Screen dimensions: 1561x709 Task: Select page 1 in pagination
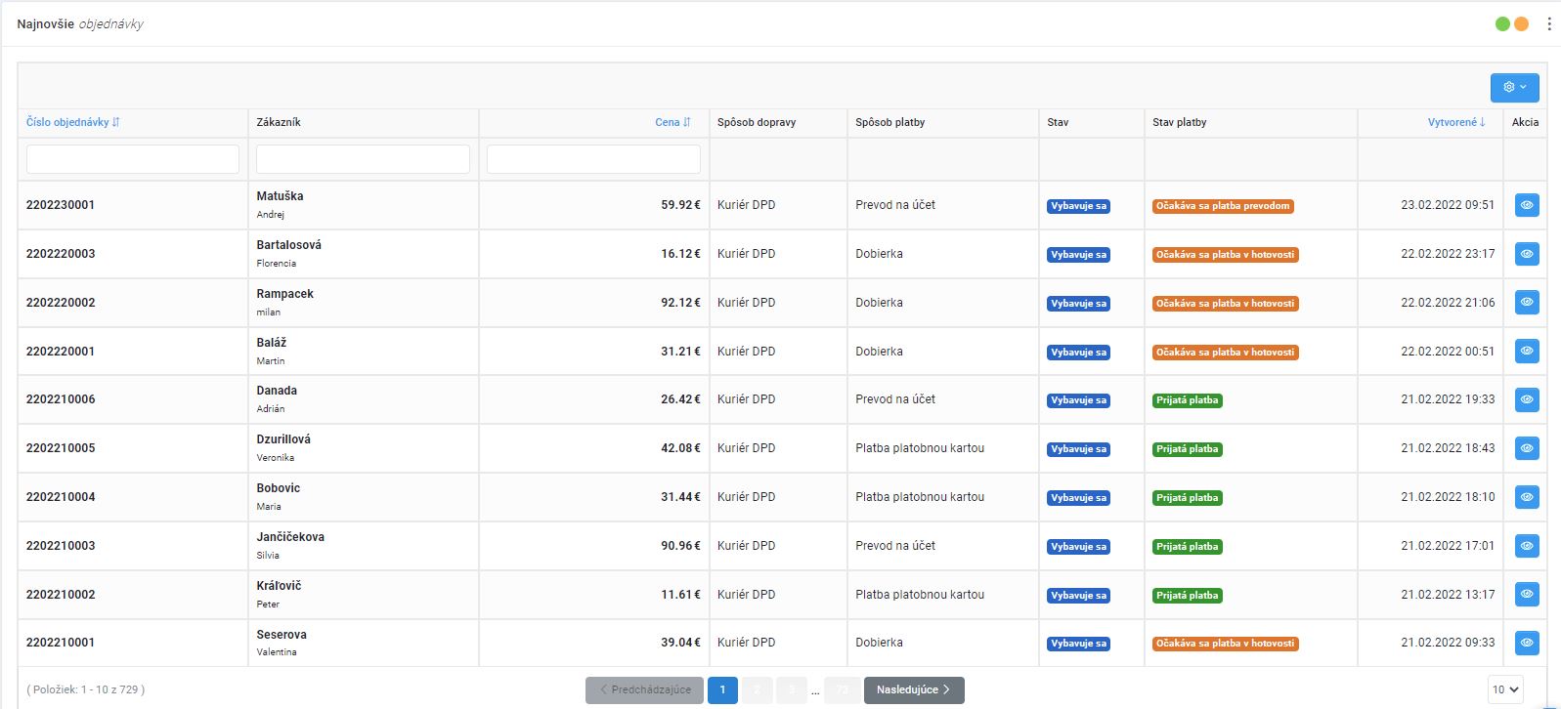[722, 689]
